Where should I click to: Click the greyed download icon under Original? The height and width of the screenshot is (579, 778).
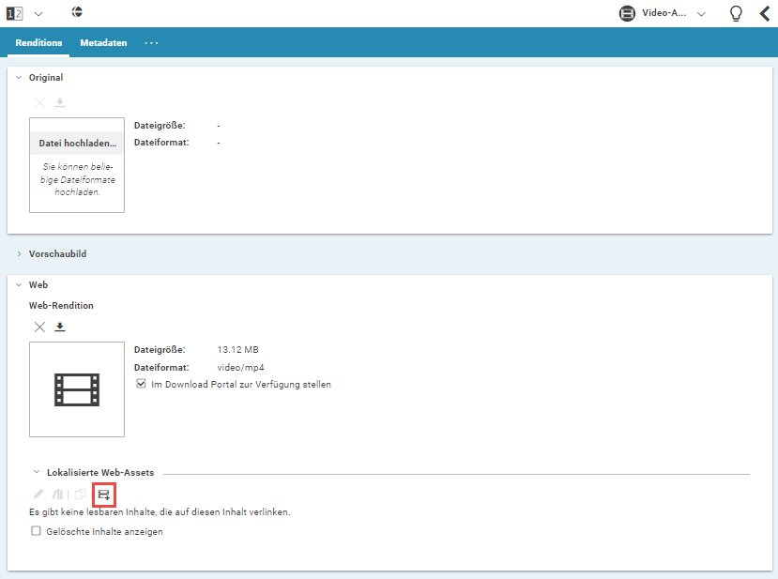pos(60,102)
